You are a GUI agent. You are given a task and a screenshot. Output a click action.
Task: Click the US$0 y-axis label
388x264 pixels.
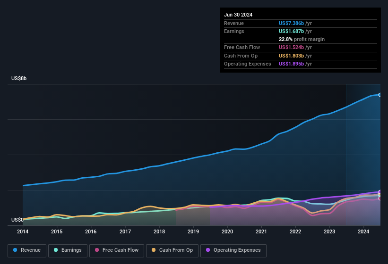point(17,220)
